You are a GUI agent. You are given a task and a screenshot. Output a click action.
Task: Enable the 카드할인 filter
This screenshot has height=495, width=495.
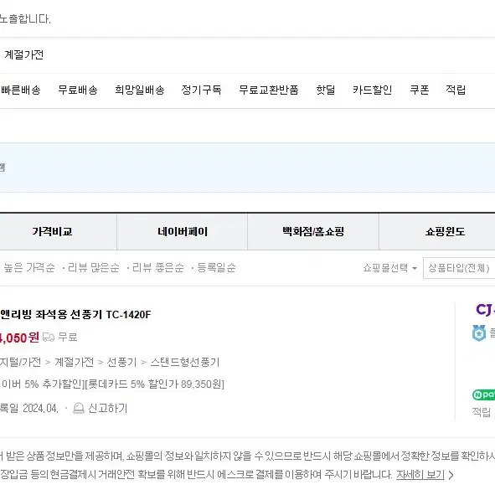[x=372, y=90]
